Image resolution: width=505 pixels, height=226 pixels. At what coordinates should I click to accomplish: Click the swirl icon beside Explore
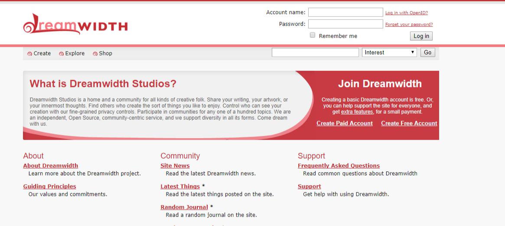click(x=61, y=54)
